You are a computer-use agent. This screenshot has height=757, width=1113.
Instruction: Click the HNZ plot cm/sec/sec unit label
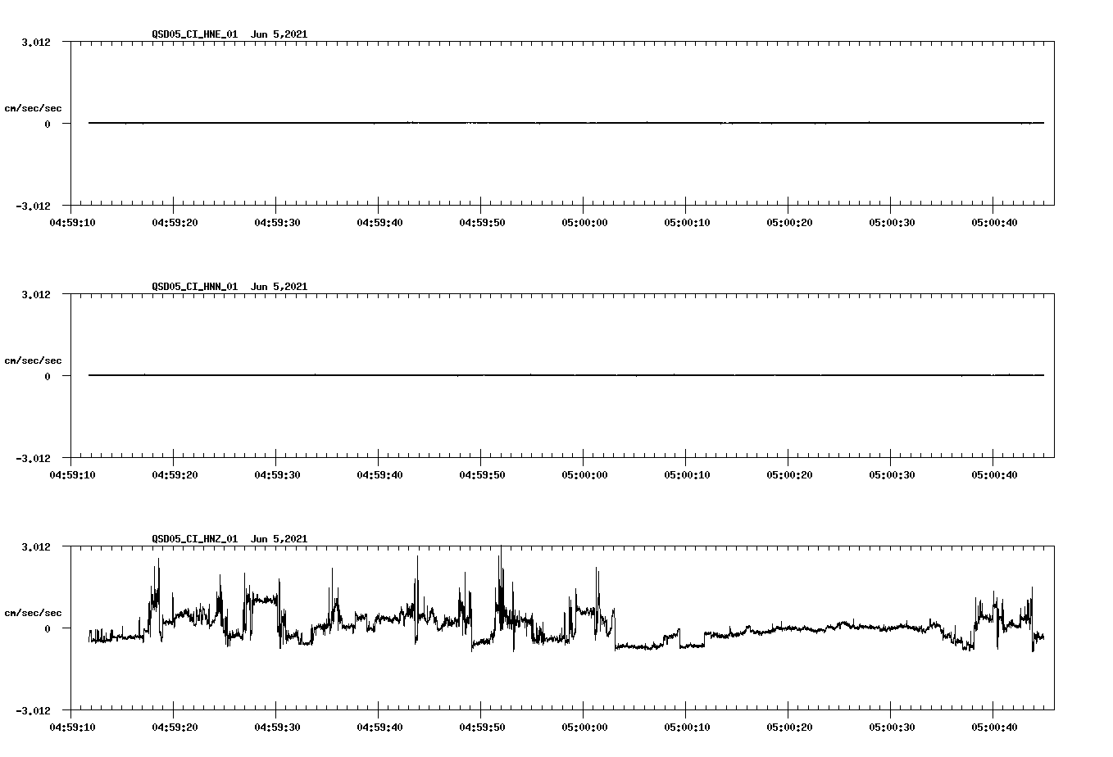(x=33, y=613)
